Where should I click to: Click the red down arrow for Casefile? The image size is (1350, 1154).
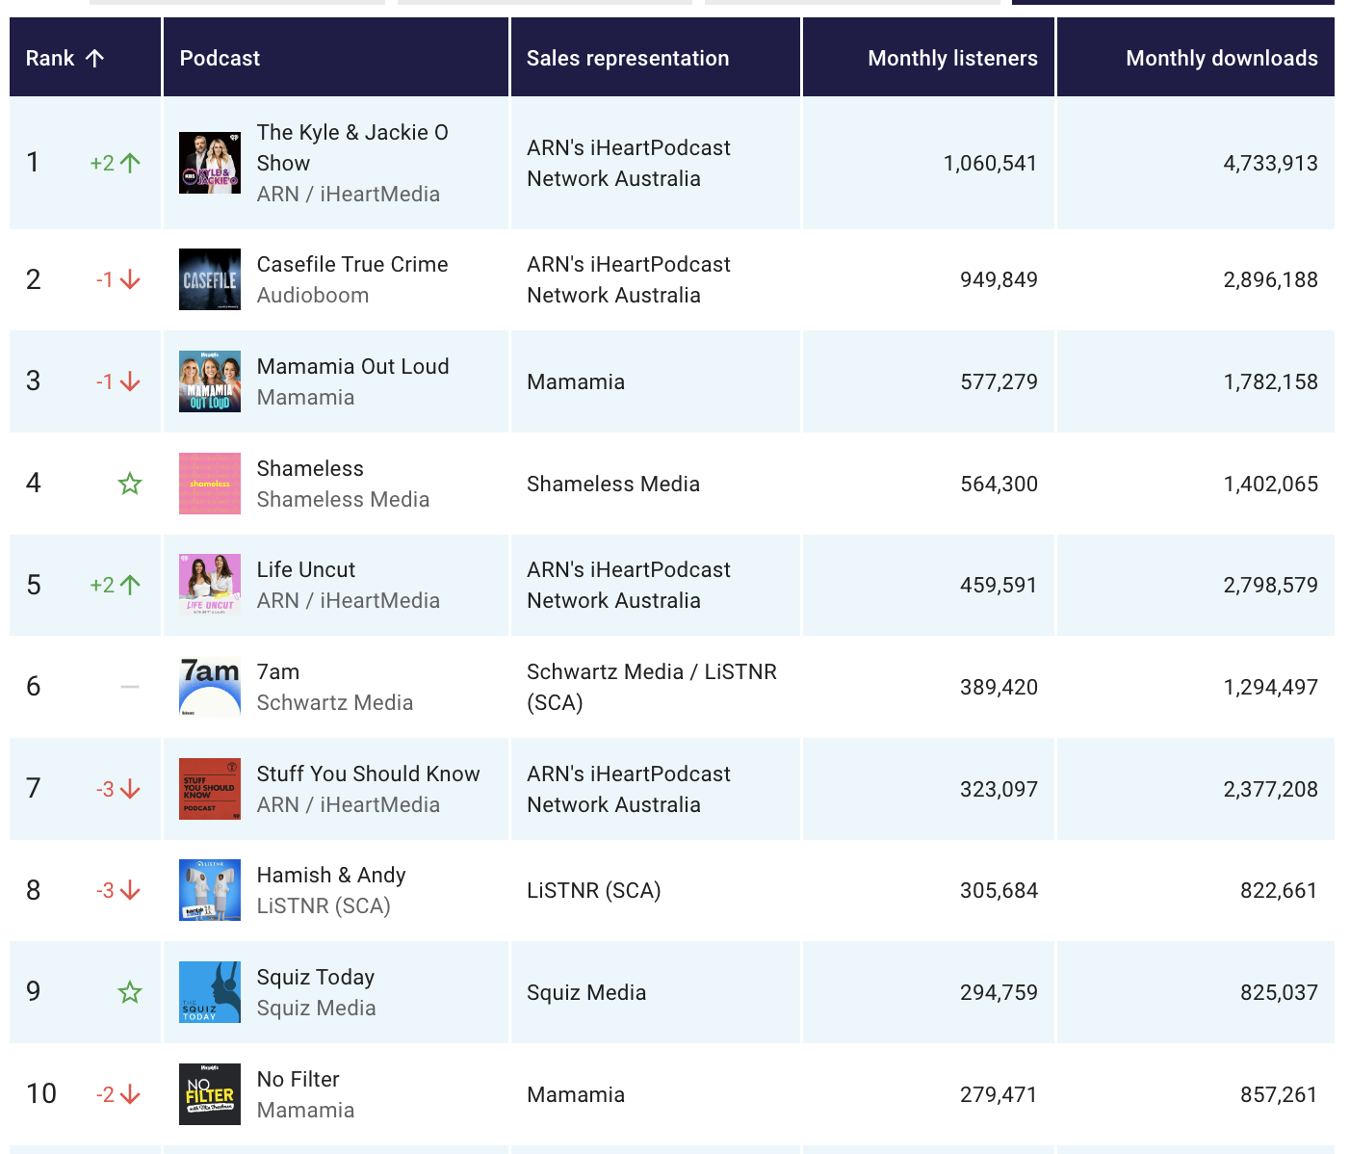(x=130, y=279)
